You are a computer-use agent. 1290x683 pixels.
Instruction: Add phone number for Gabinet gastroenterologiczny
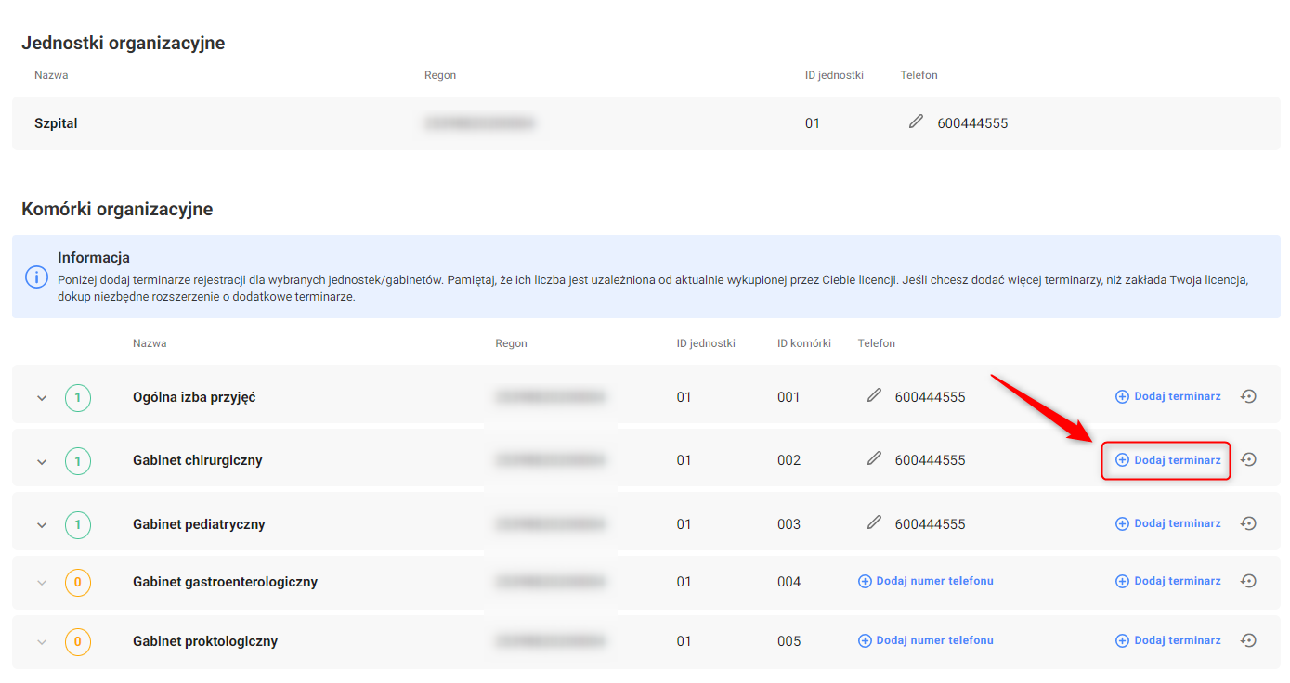[x=925, y=581]
